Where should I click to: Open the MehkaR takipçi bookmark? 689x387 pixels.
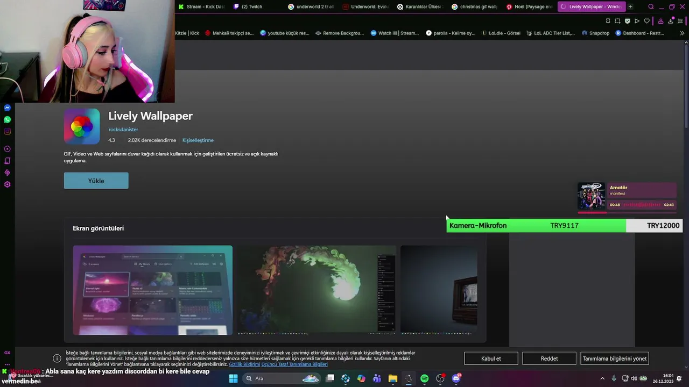pyautogui.click(x=229, y=33)
